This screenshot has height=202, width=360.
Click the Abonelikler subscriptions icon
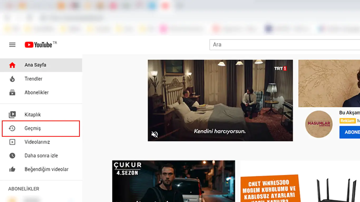click(12, 93)
